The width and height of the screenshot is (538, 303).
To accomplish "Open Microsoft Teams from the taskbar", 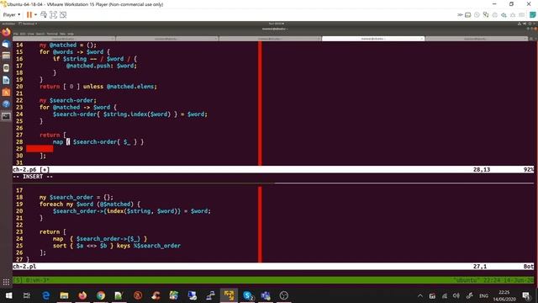I will 266,295.
